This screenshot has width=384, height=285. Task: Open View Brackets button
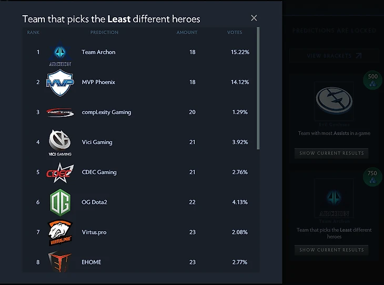click(334, 56)
